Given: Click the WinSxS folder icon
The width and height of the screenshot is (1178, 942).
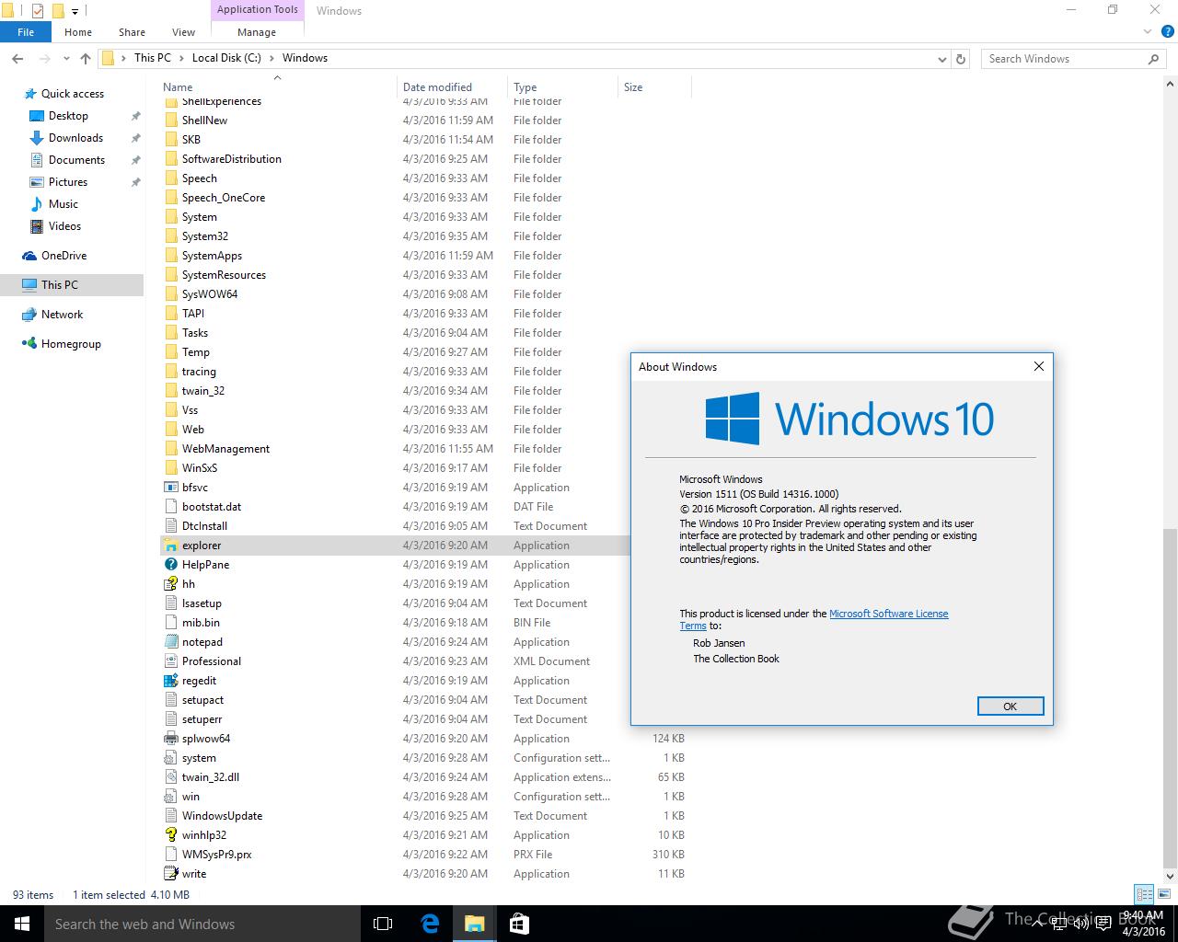Looking at the screenshot, I should (x=170, y=468).
